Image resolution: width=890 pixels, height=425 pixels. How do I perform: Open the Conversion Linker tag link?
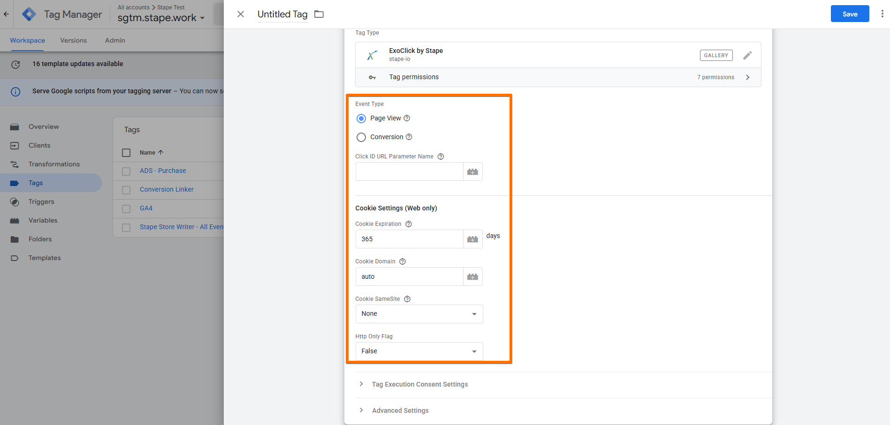tap(167, 189)
